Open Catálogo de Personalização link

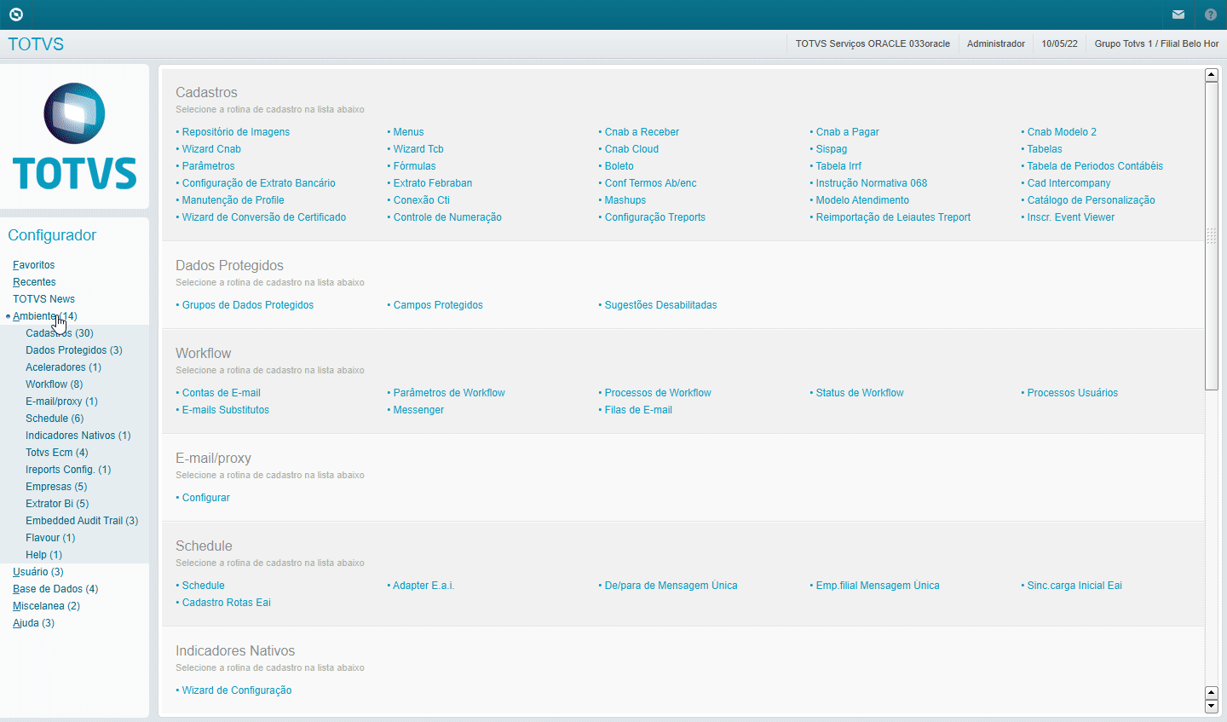1091,200
